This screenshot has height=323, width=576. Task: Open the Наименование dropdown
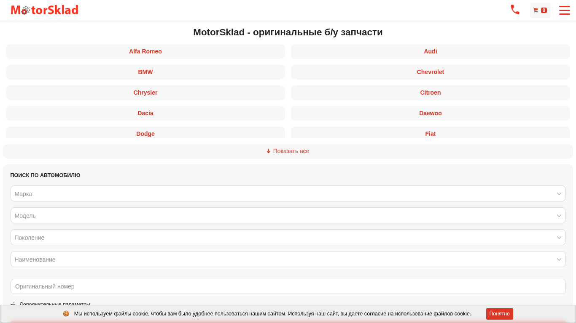[x=288, y=259]
